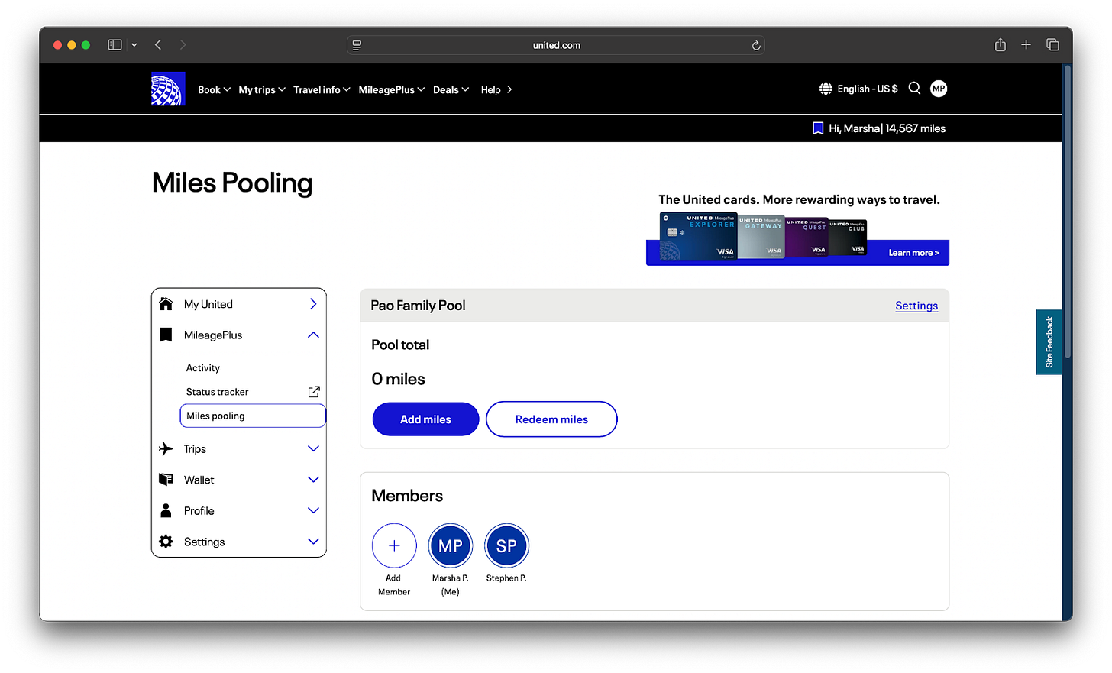
Task: Click the page vertical scrollbar
Action: 1067,212
